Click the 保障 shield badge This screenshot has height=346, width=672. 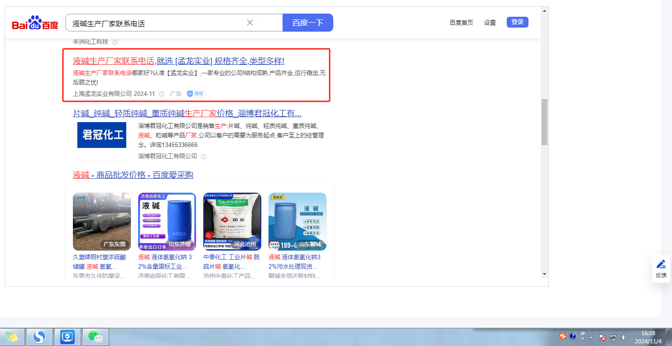point(196,94)
